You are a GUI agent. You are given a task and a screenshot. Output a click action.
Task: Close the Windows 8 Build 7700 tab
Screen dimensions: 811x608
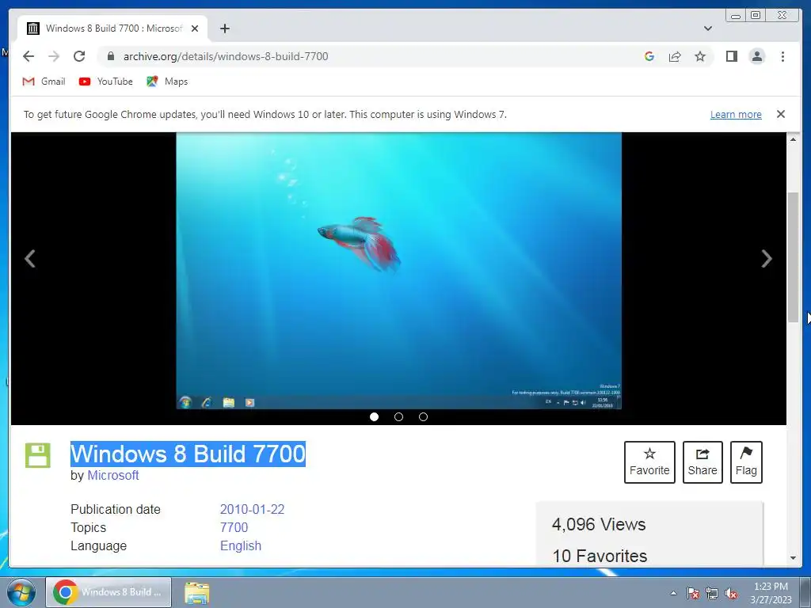[195, 28]
